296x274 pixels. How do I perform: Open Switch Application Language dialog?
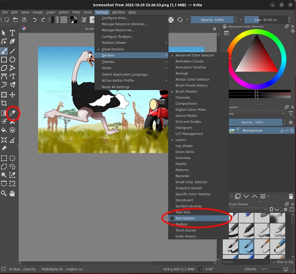[x=131, y=74]
